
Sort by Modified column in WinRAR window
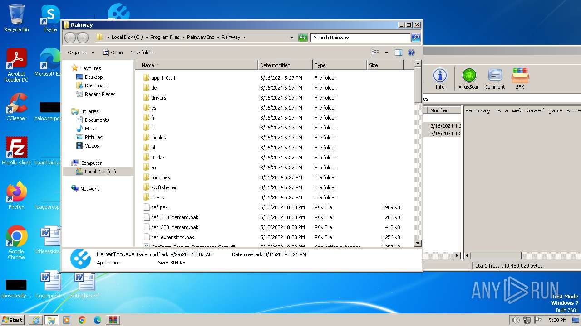[x=444, y=110]
